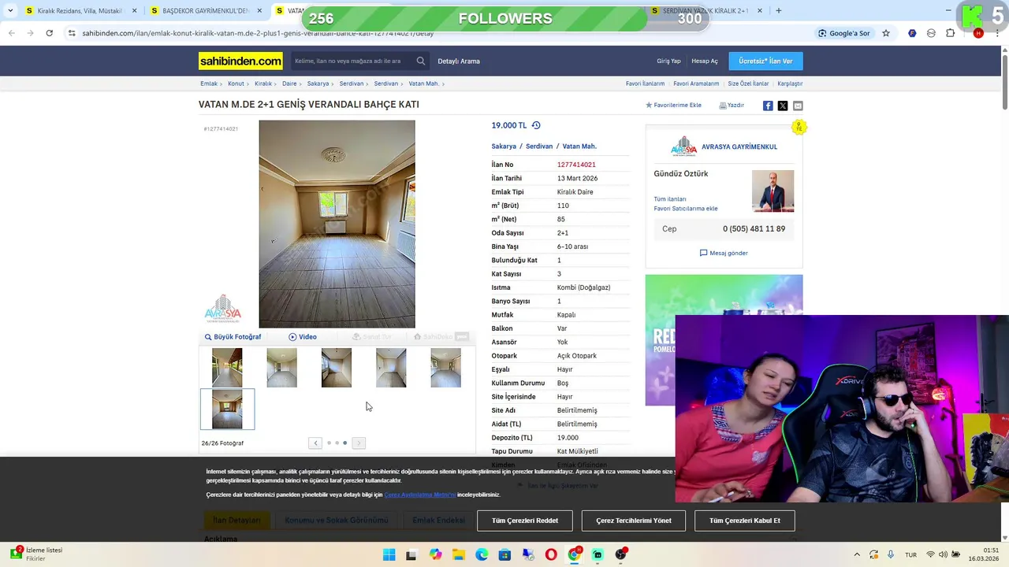The image size is (1009, 567).
Task: Open Detaylı Arama advanced search
Action: pos(459,61)
